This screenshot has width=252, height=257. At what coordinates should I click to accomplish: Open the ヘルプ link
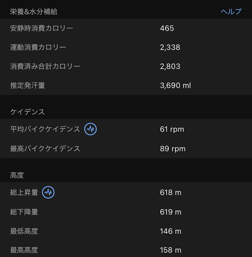pyautogui.click(x=231, y=11)
